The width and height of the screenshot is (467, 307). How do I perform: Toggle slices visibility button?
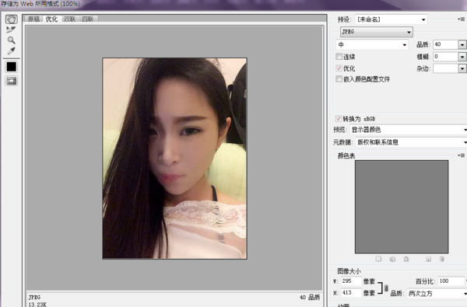click(x=12, y=81)
